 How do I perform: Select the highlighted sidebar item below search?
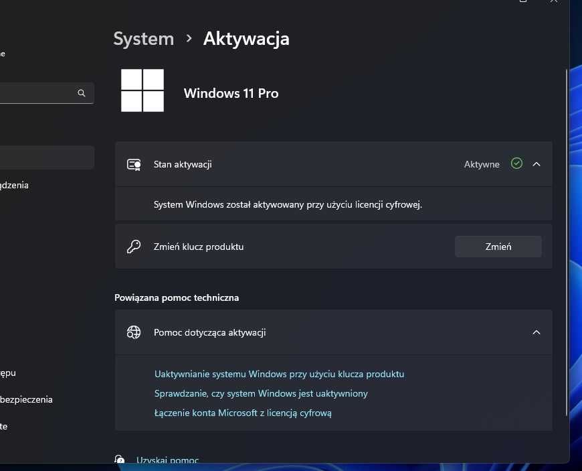[x=47, y=157]
